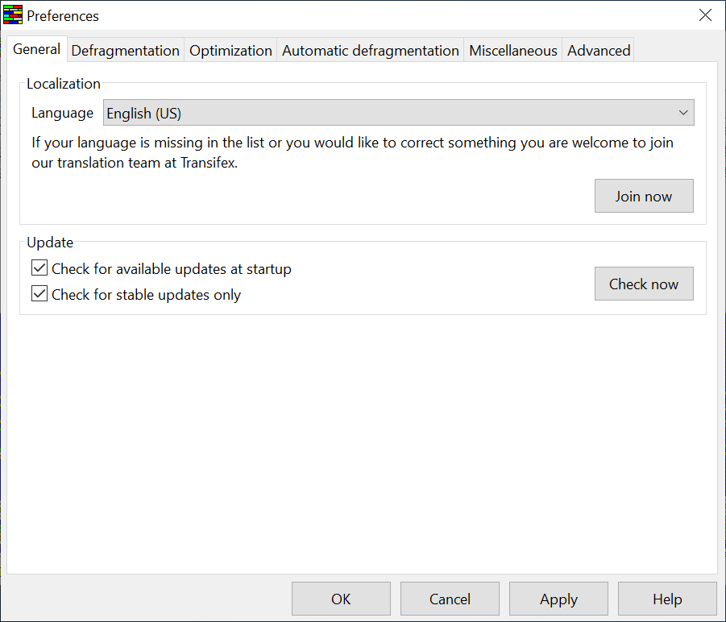Uncheck the stable updates only checkbox

pyautogui.click(x=39, y=294)
